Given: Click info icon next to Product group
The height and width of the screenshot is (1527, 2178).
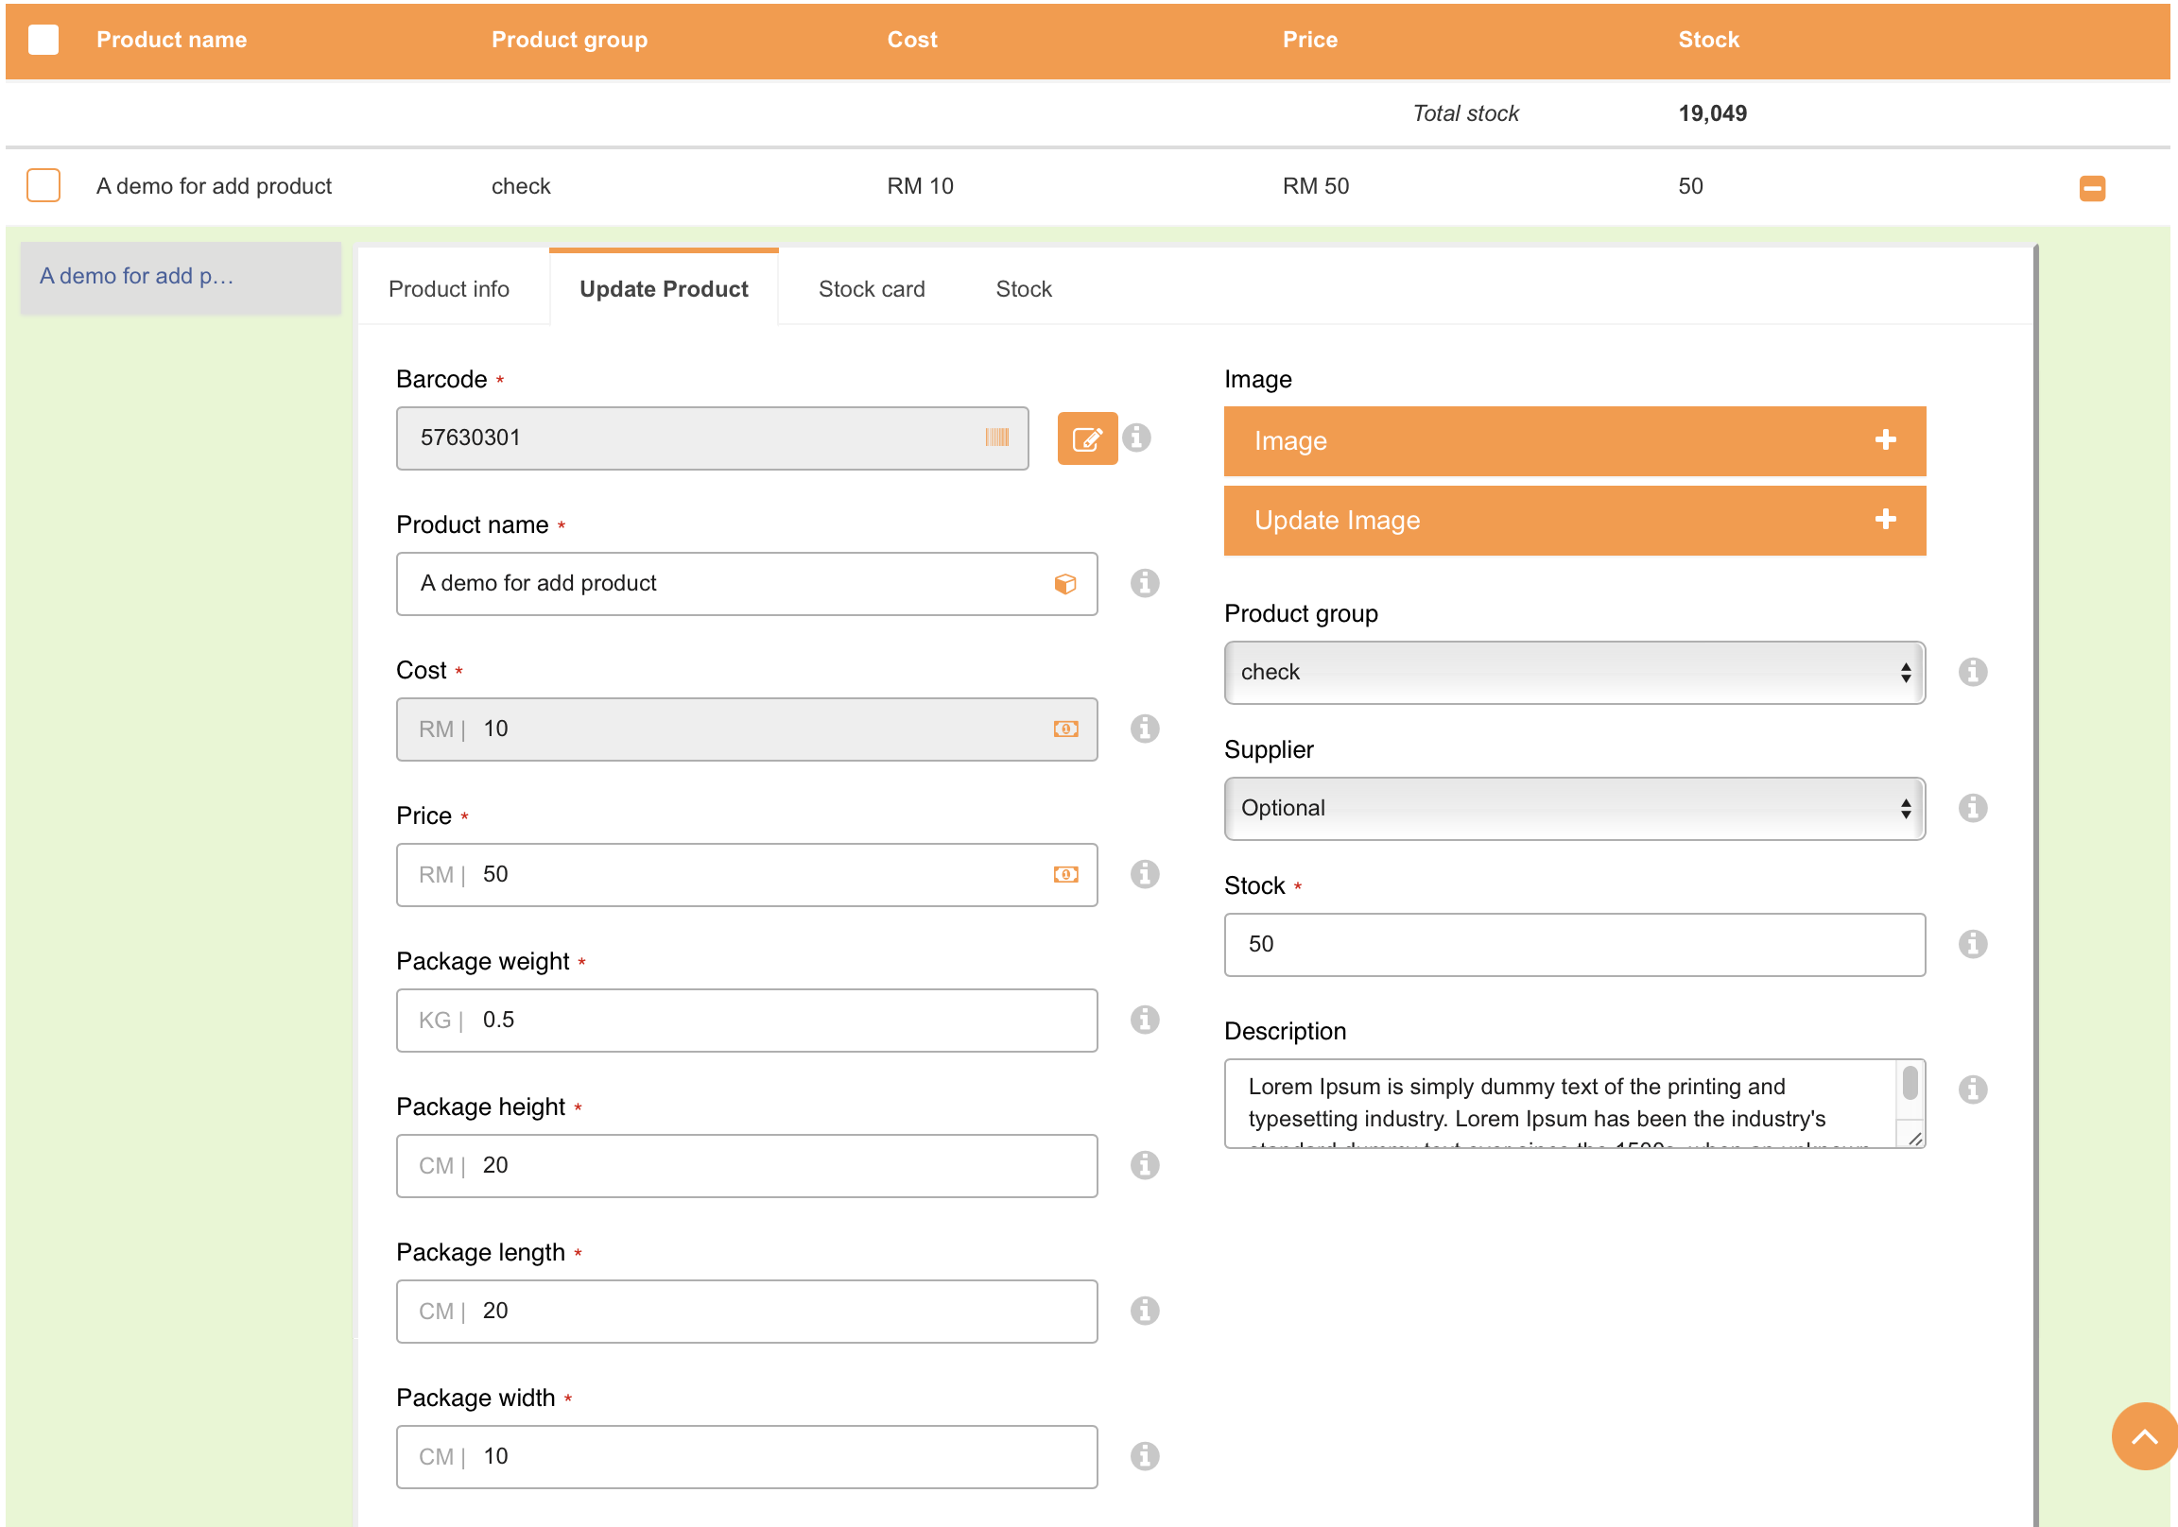Looking at the screenshot, I should click(x=1972, y=672).
